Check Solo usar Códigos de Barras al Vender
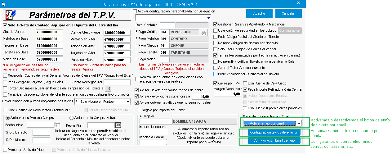 [x=215, y=49]
